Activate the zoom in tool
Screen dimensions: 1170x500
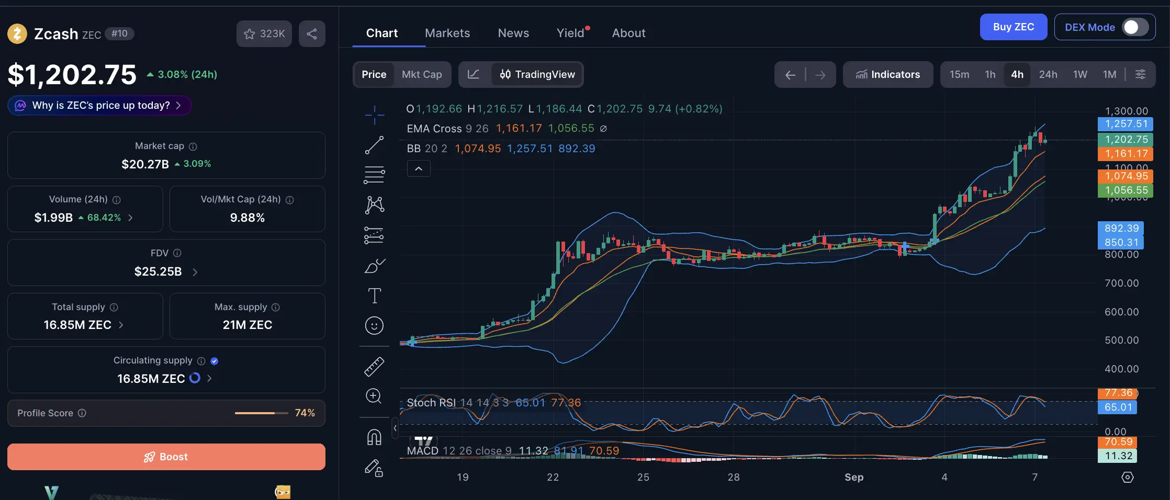tap(374, 396)
